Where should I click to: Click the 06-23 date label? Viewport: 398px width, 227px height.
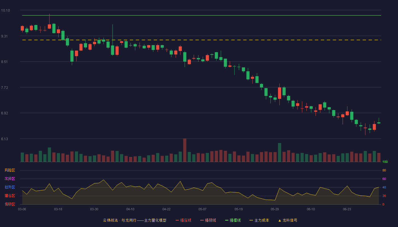(347, 209)
